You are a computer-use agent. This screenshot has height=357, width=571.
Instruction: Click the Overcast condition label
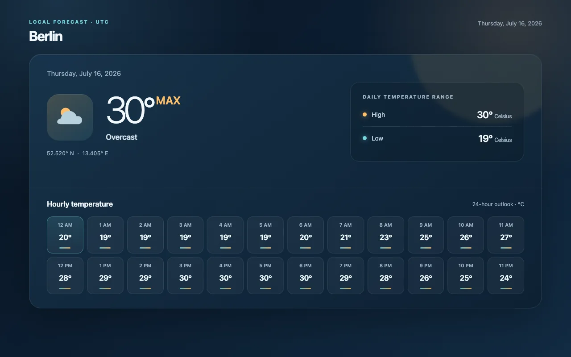(x=121, y=137)
